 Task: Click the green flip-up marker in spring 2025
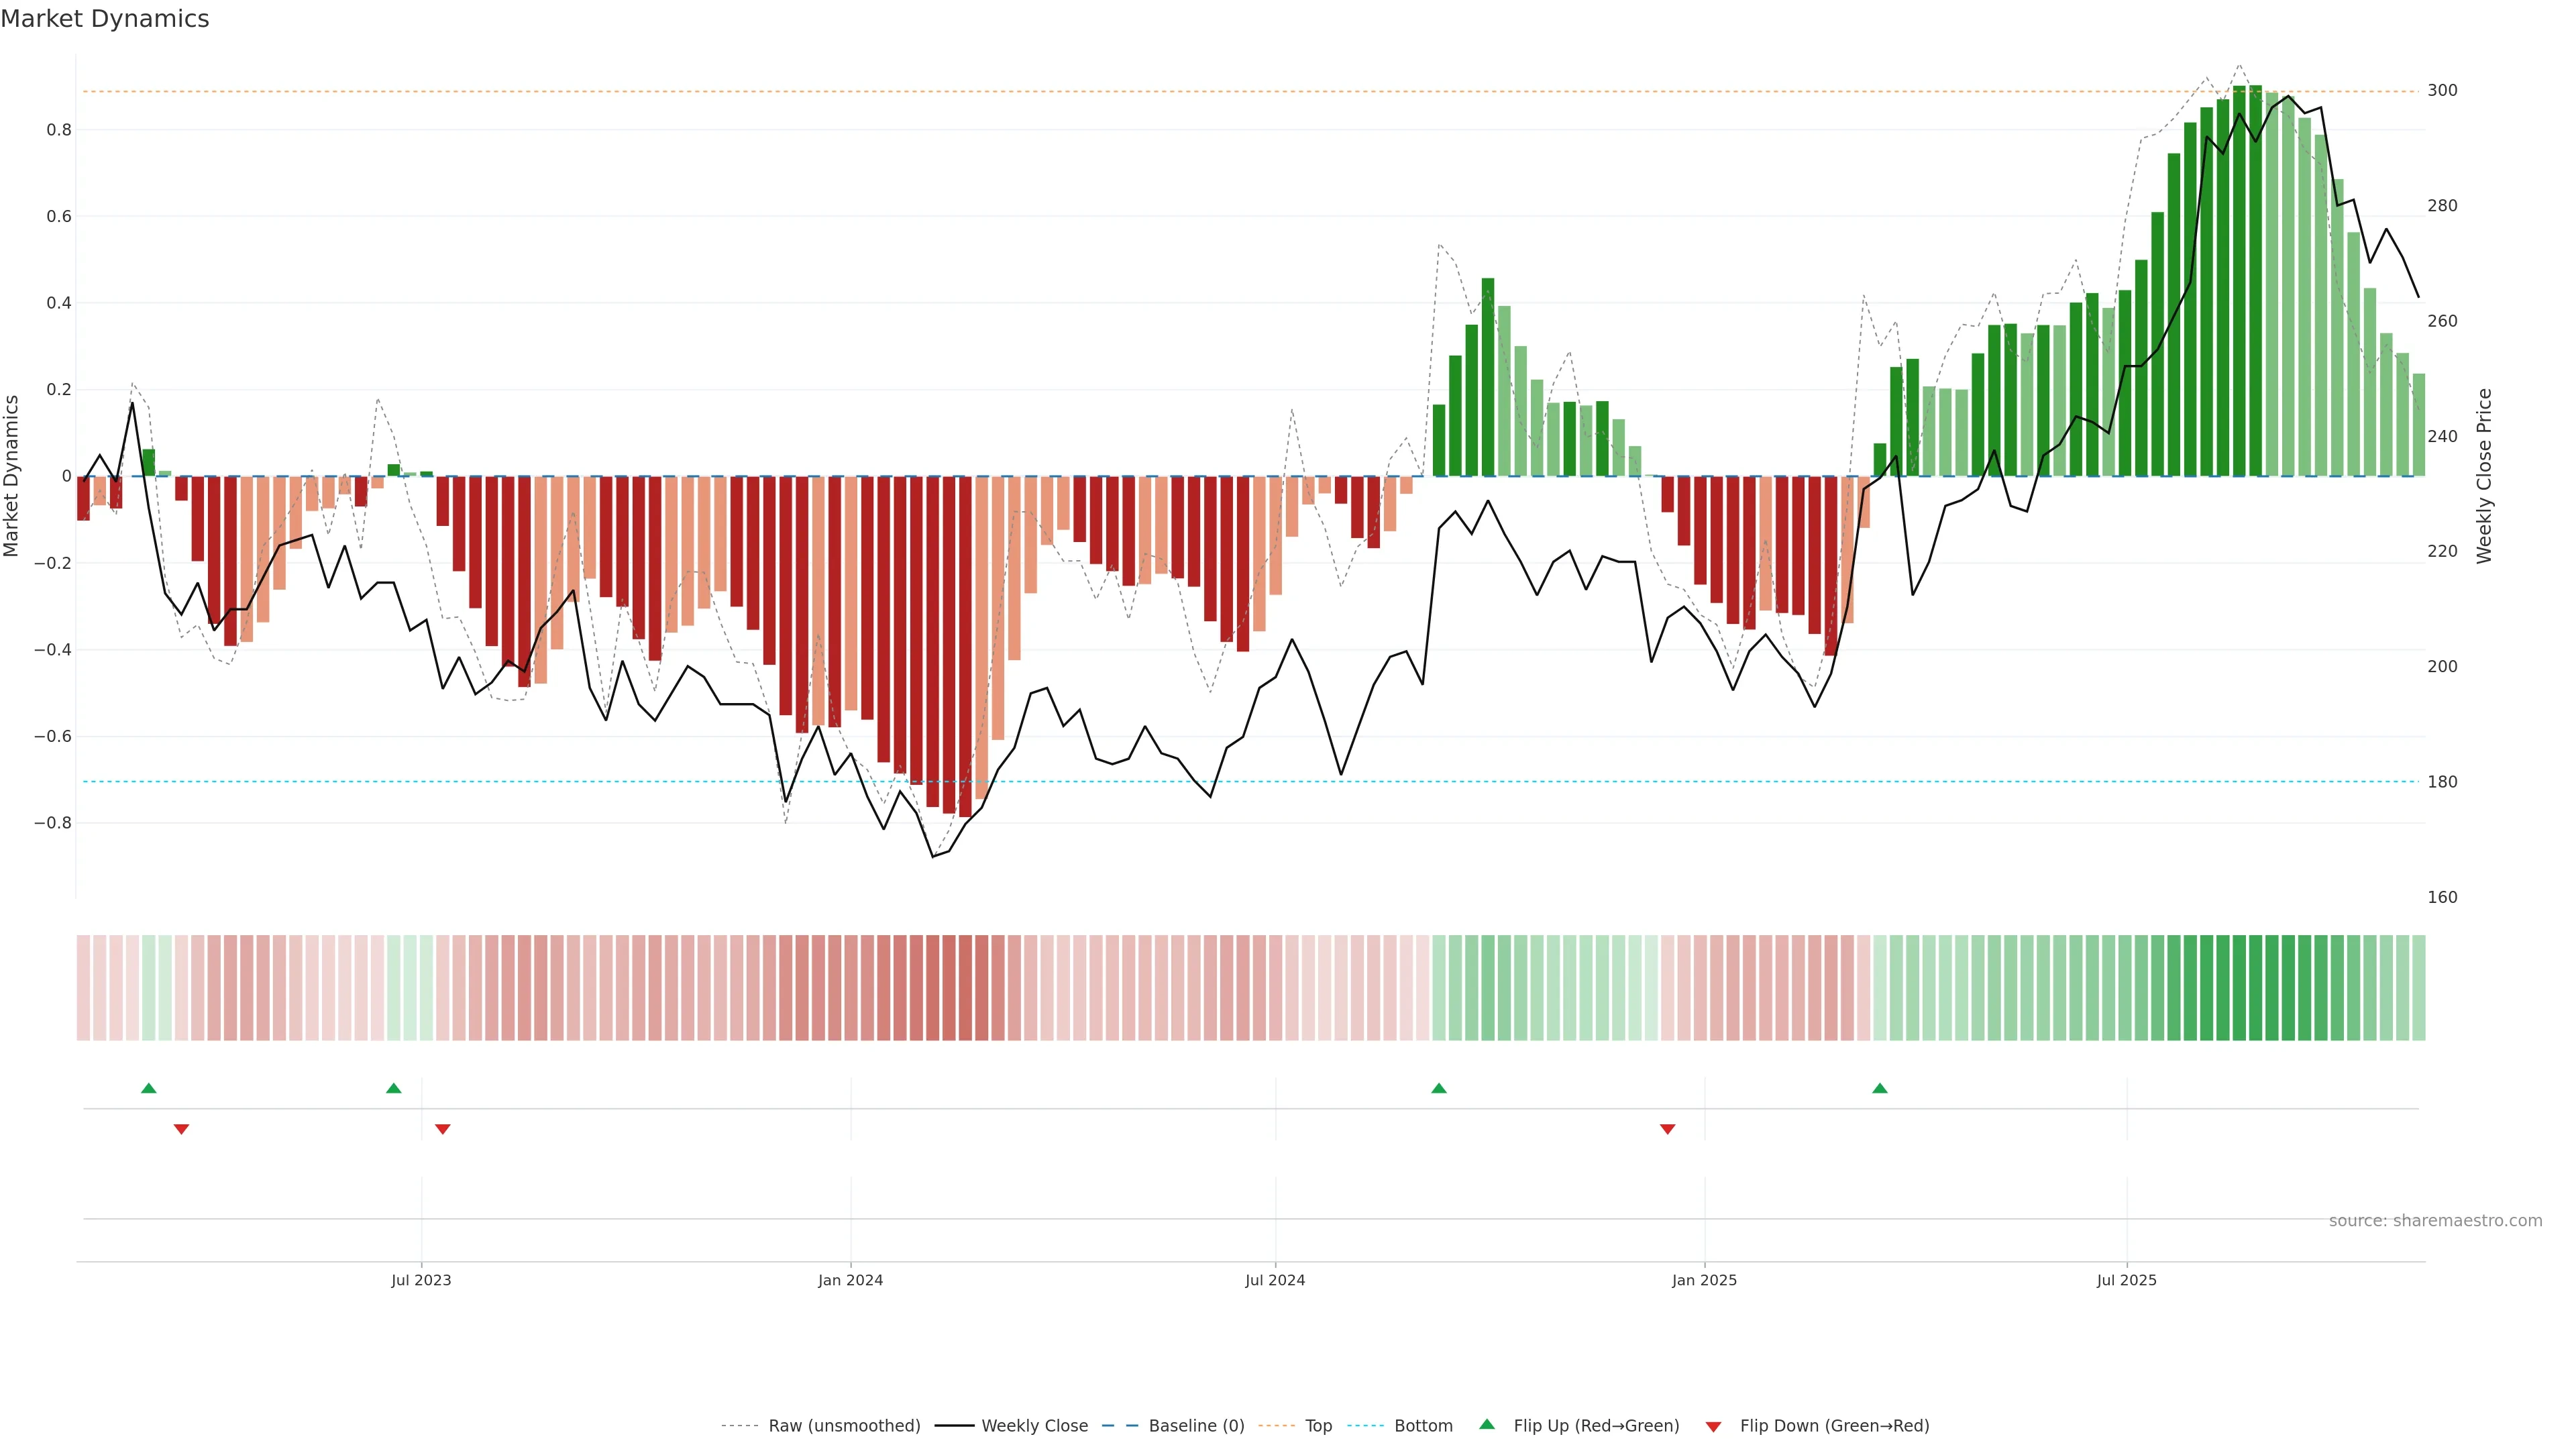coord(1880,1088)
